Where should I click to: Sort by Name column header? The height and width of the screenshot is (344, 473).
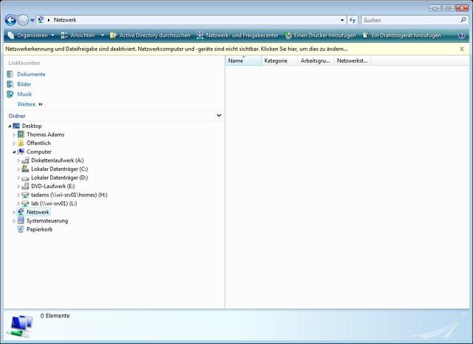(x=243, y=61)
